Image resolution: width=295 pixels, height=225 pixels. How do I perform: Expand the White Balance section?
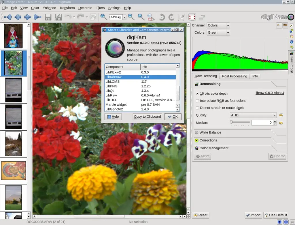click(x=210, y=133)
